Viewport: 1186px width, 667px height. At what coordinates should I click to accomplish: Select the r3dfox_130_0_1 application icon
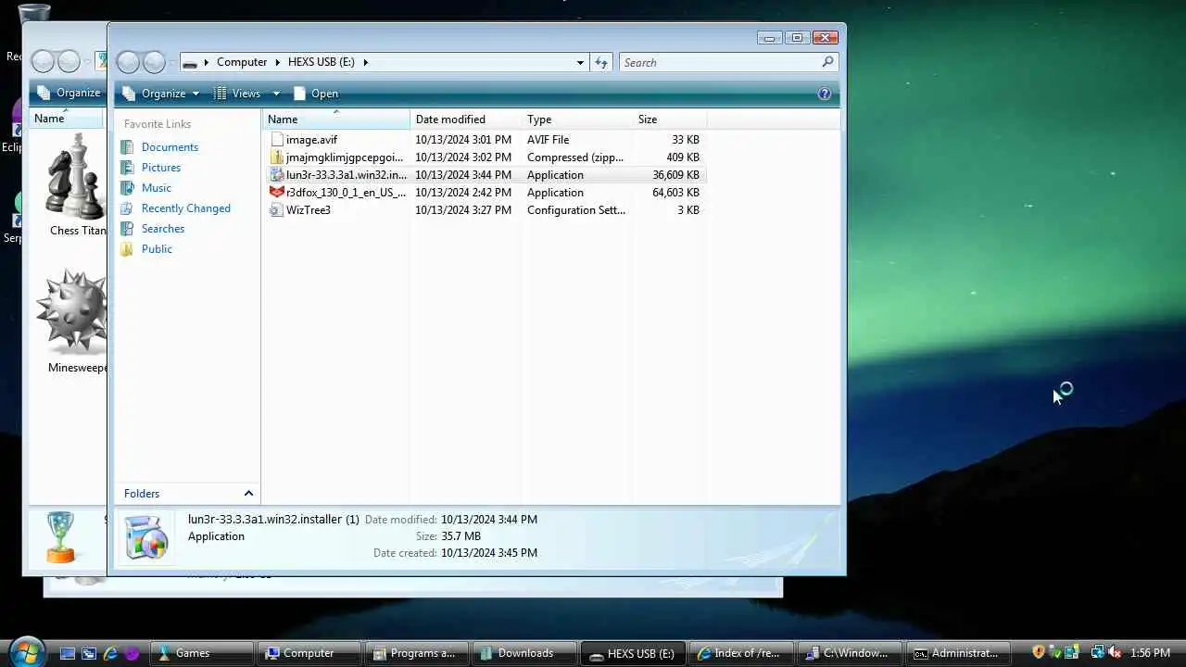[276, 193]
